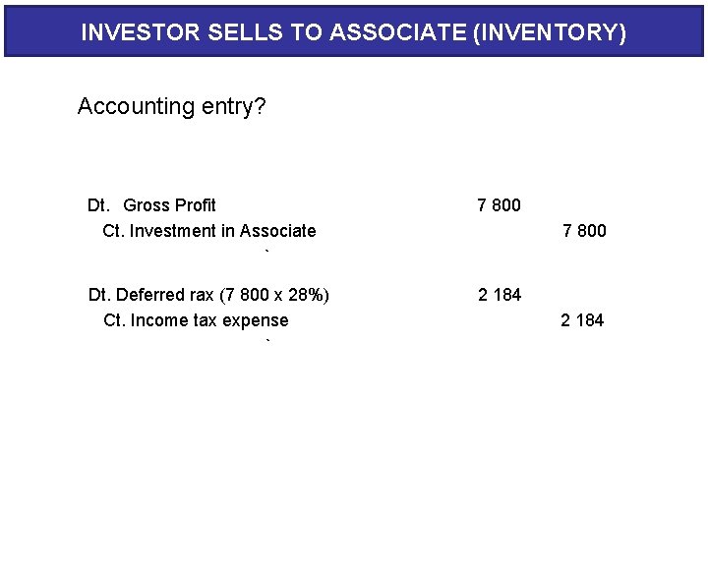The width and height of the screenshot is (708, 571).
Task: Select the "Accounting entry?" heading text
Action: click(171, 106)
